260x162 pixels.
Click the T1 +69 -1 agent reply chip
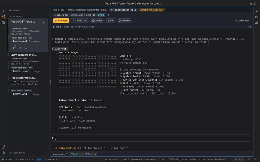[76, 154]
